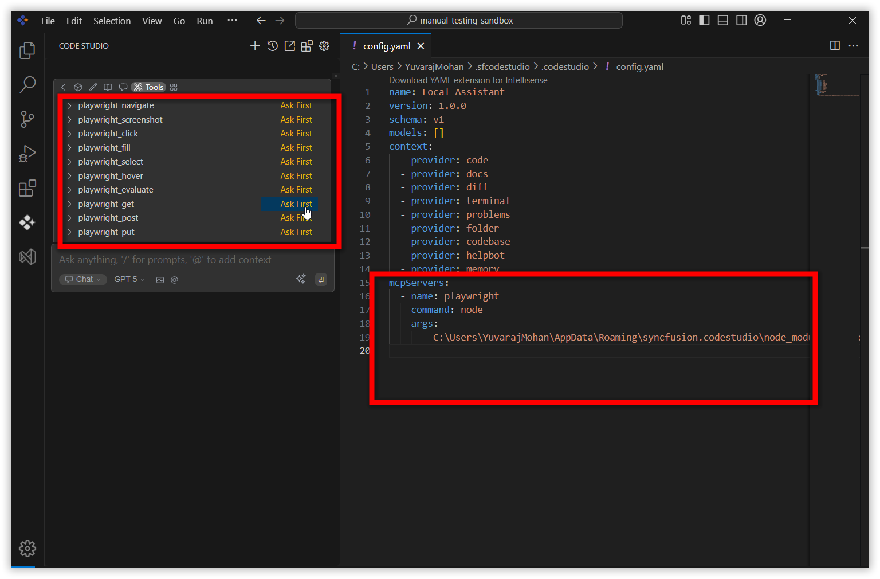Open the Run menu
The width and height of the screenshot is (880, 579).
click(205, 21)
